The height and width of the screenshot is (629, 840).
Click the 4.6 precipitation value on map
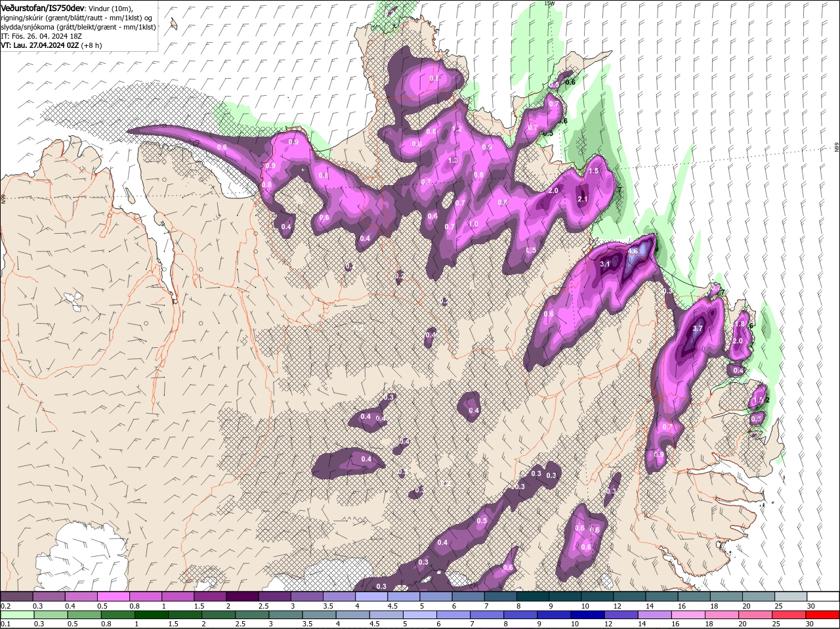[633, 251]
